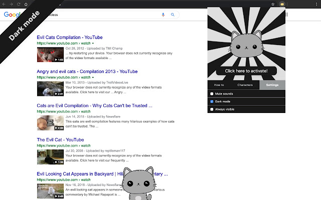Image resolution: width=321 pixels, height=200 pixels.
Task: Expand the dropdown arrow under Evil Cats Compilation
Action: click(x=93, y=43)
